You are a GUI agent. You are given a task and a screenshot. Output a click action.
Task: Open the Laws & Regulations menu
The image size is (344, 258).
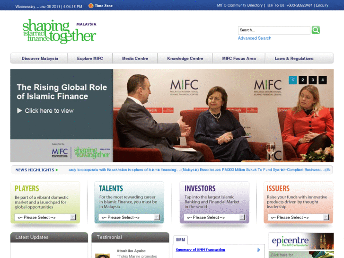(x=294, y=58)
